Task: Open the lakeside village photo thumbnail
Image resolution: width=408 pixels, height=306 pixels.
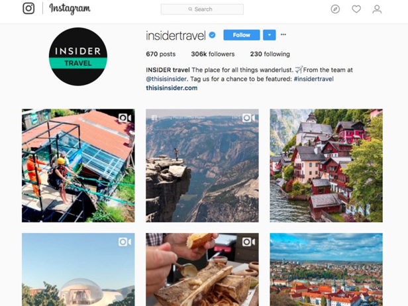Action: (x=327, y=166)
